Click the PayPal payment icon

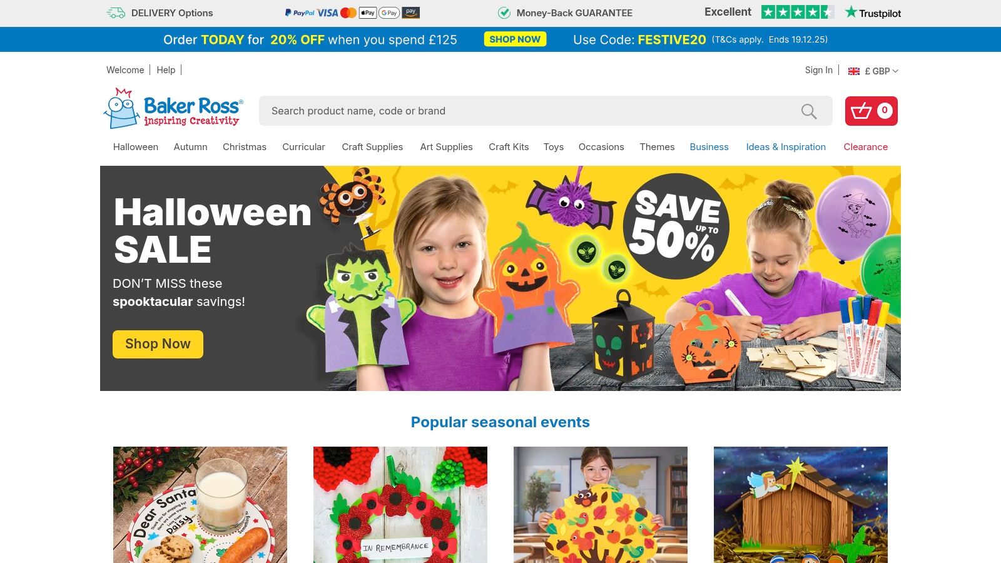pos(299,13)
